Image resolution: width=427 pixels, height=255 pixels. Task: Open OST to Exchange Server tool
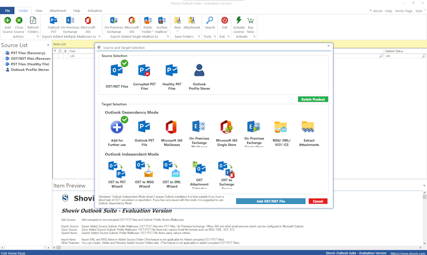pos(227,174)
